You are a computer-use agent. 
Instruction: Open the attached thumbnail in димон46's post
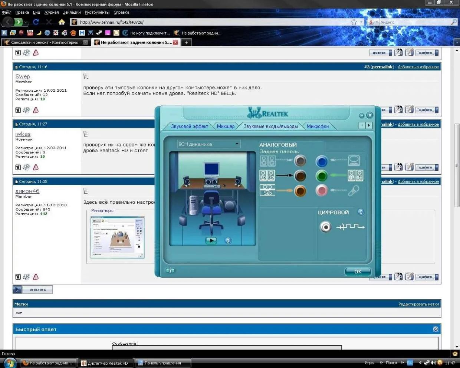click(117, 237)
